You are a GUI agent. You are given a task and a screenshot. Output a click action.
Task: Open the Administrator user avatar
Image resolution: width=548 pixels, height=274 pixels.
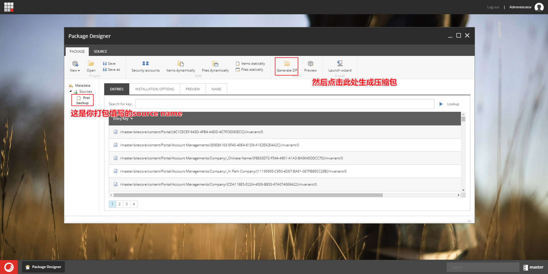pyautogui.click(x=539, y=7)
